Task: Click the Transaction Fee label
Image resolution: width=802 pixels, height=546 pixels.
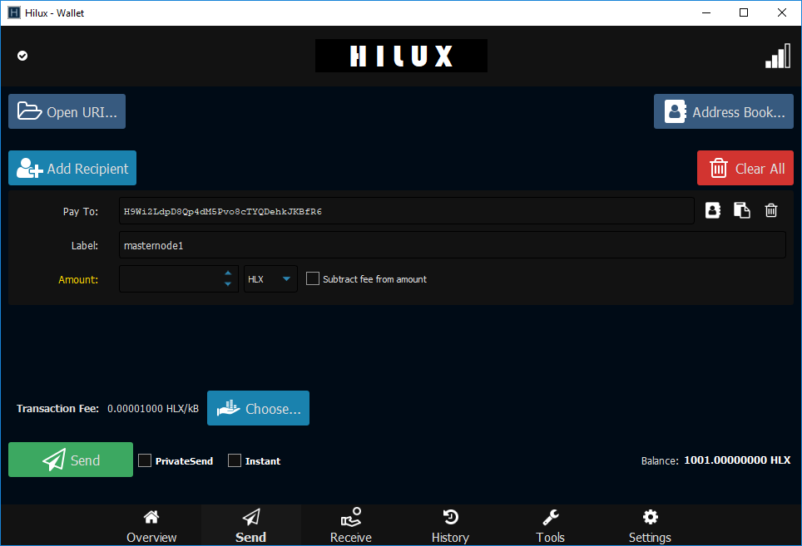Action: (x=57, y=409)
